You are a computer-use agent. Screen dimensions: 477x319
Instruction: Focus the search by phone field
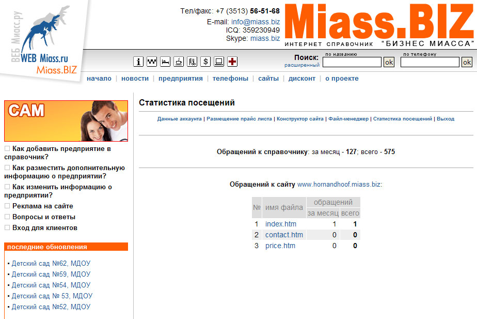click(x=430, y=62)
